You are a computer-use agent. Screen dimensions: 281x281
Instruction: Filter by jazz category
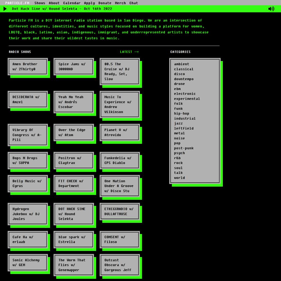178,123
